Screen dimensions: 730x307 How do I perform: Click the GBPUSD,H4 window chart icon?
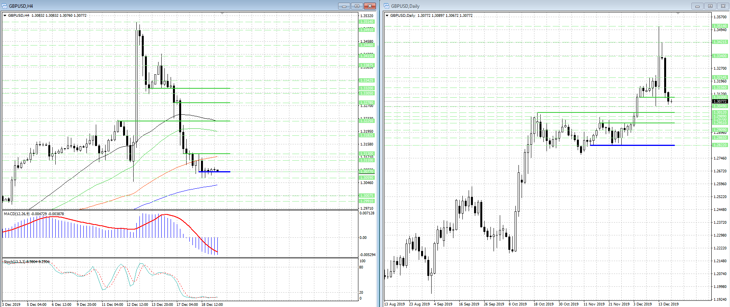[x=5, y=6]
